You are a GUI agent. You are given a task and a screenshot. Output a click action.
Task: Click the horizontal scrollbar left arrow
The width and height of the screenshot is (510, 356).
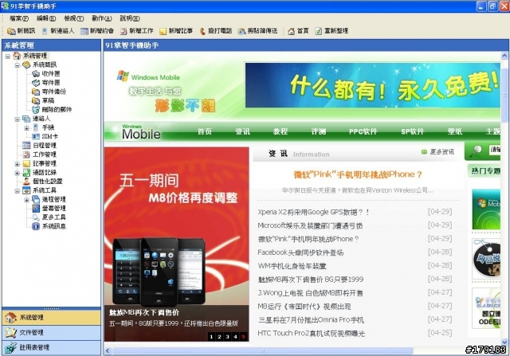coord(108,350)
